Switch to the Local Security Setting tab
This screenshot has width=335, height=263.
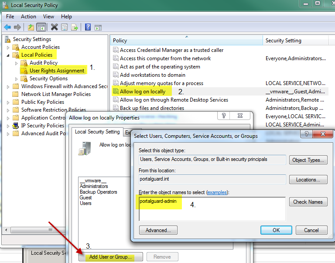97,132
